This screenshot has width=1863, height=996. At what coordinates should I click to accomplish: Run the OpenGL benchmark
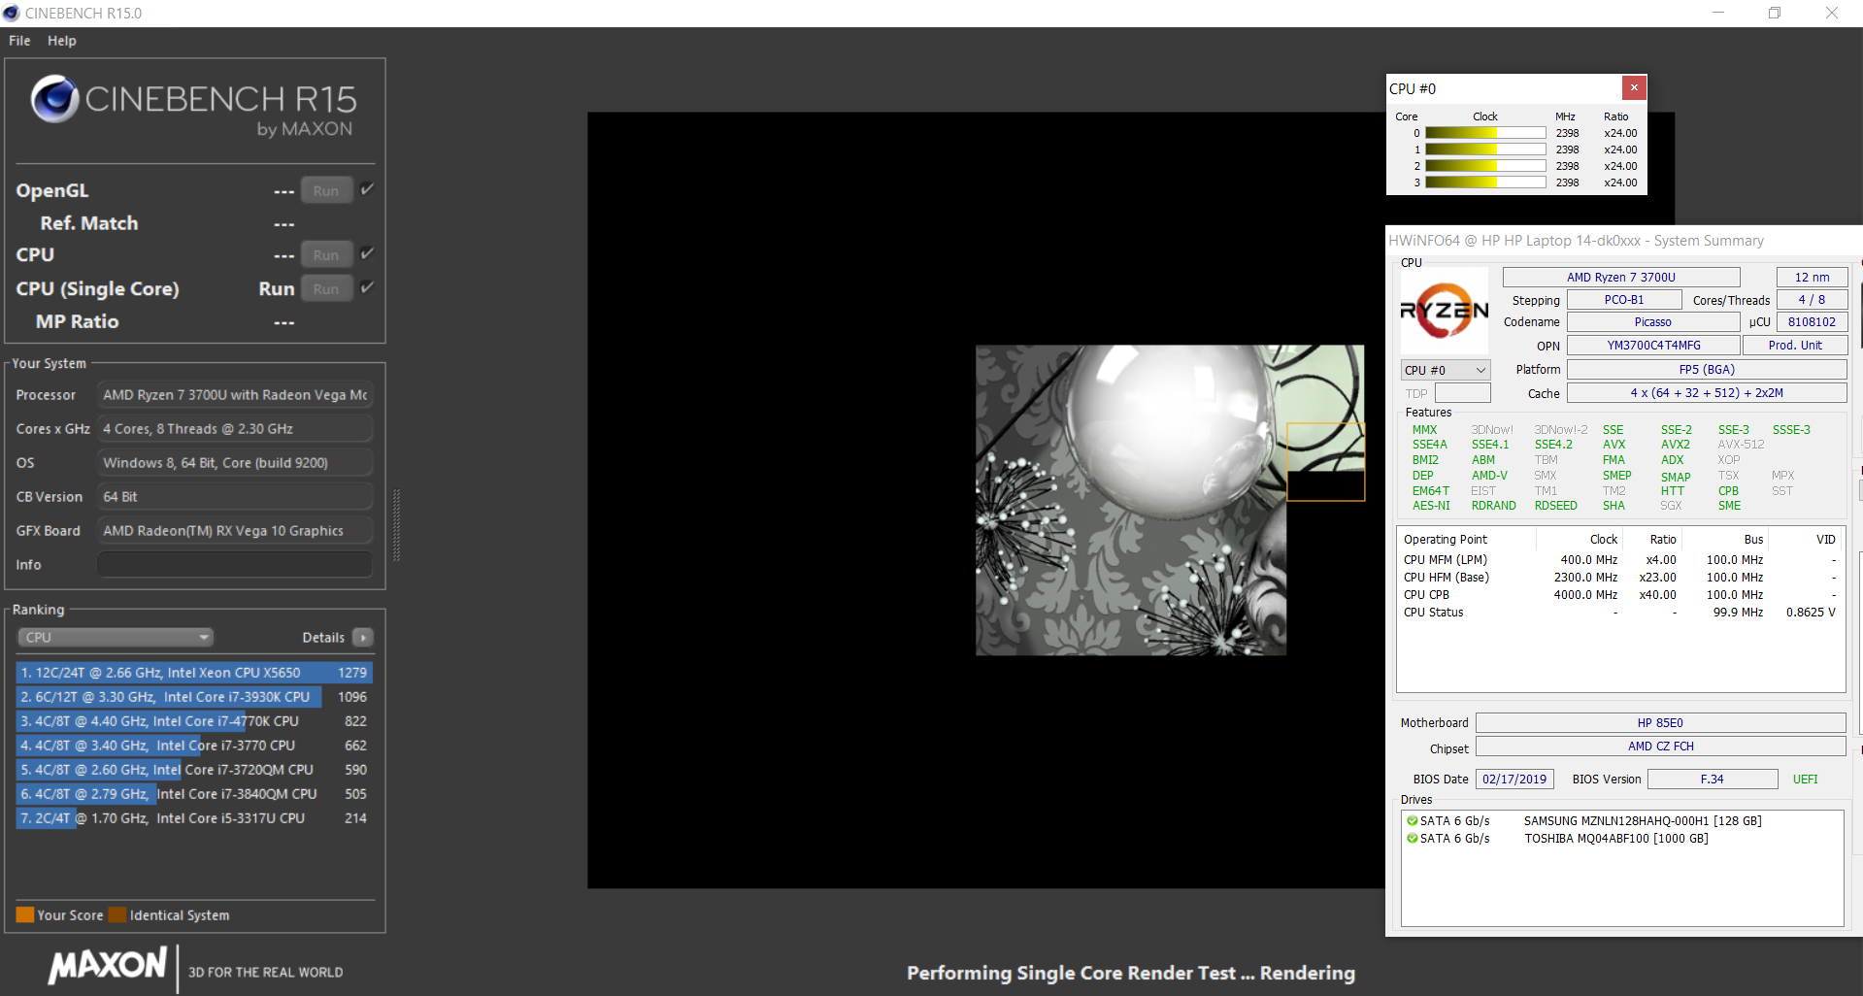326,191
